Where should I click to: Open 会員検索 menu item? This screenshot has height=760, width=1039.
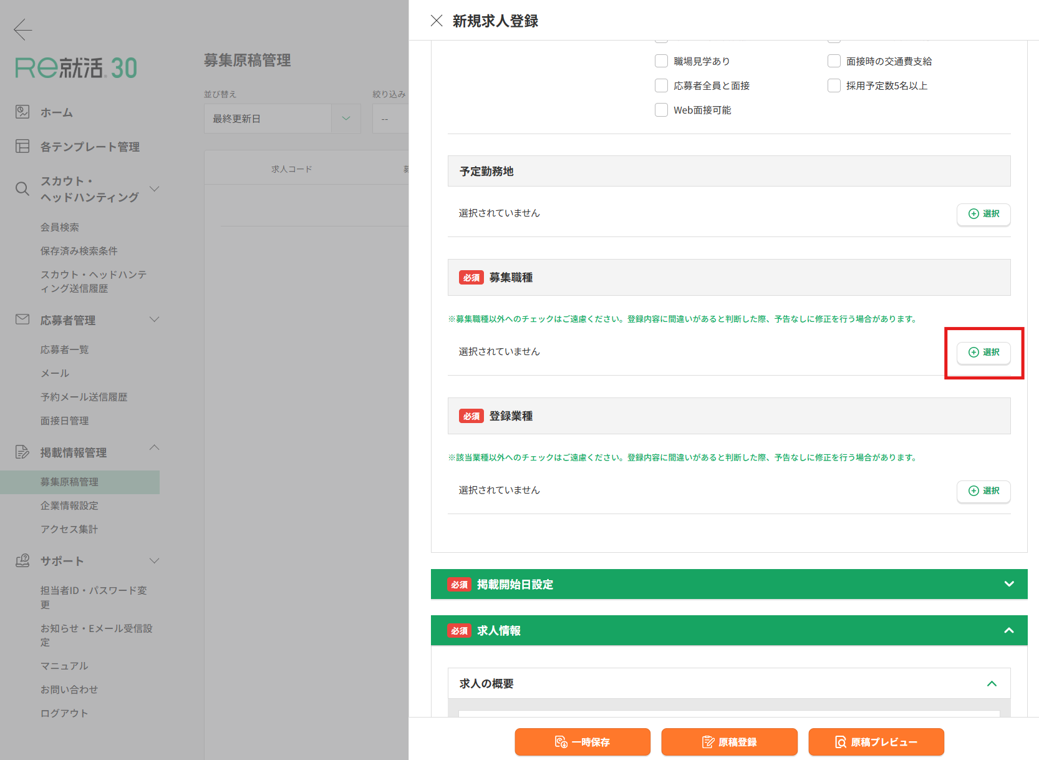[60, 227]
